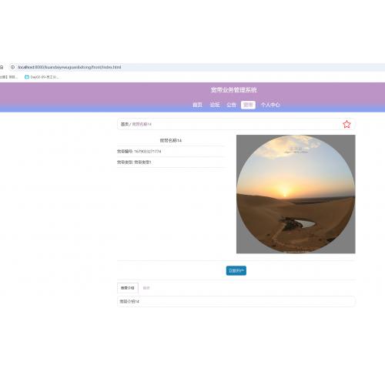Image resolution: width=385 pixels, height=385 pixels.
Task: Click the 宽带类型 detail row
Action: pyautogui.click(x=171, y=162)
